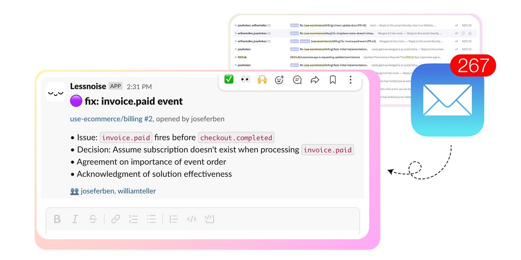
Task: Mark done the NOV 23 update docs email
Action: point(456,26)
